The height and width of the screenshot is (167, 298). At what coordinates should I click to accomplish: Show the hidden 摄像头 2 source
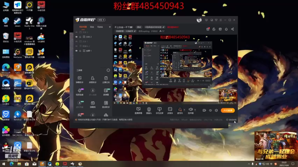77,46
